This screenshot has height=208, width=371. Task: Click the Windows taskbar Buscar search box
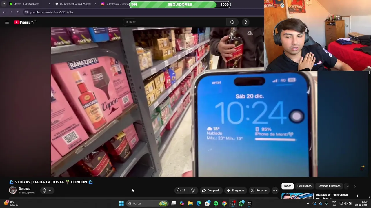coord(148,203)
